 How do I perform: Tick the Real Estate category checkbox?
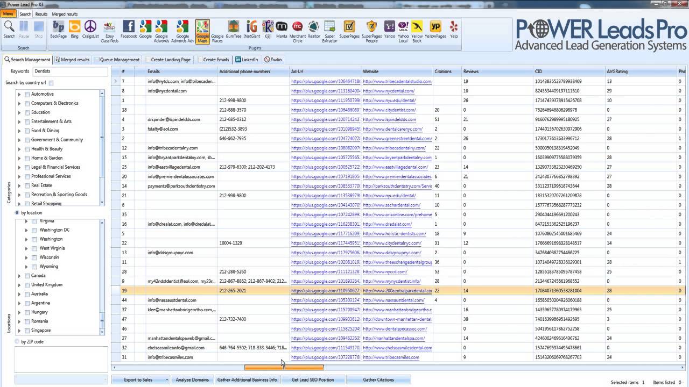click(x=27, y=185)
